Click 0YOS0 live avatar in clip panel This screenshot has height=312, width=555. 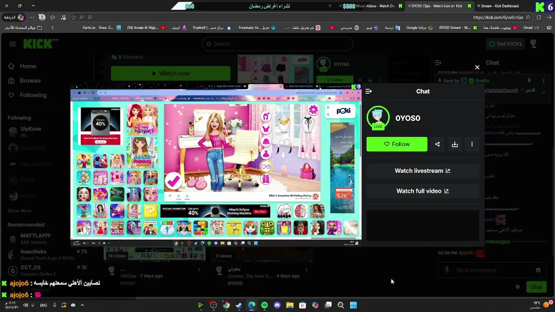[x=378, y=118]
